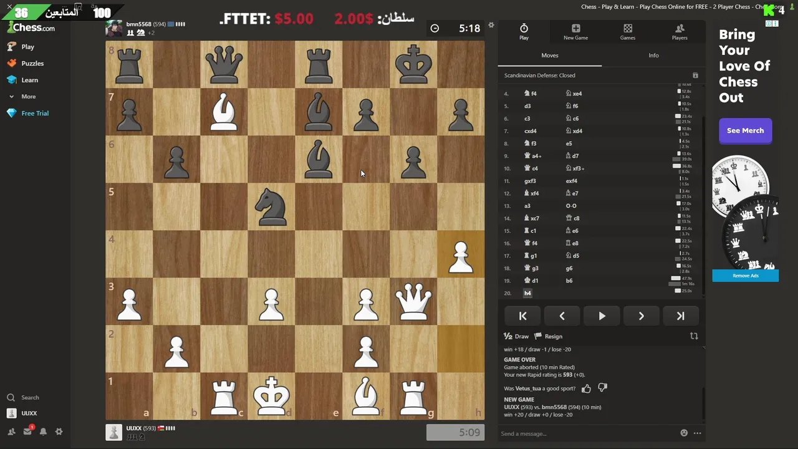Select the Play timer tab
Screen dimensions: 798x449
[x=524, y=32]
